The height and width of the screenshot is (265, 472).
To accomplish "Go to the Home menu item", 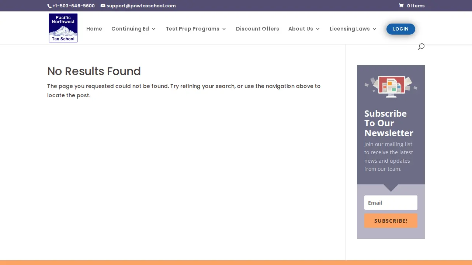I will point(94,29).
